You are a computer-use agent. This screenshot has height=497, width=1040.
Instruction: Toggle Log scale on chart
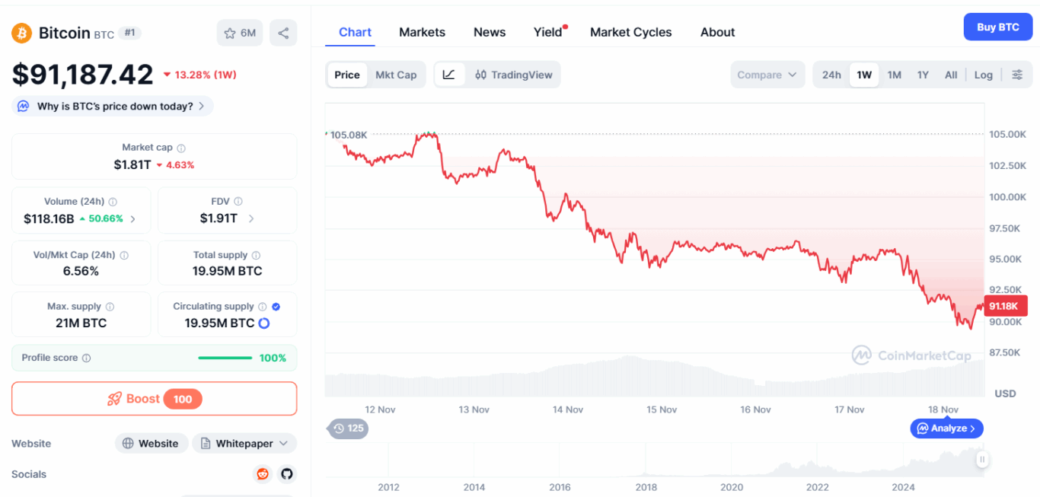click(x=983, y=75)
